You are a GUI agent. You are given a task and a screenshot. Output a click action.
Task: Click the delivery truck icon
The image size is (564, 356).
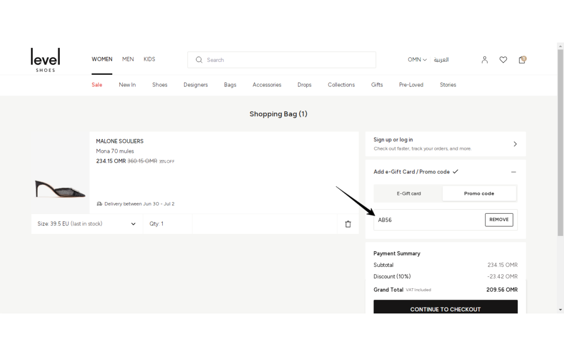pos(99,204)
